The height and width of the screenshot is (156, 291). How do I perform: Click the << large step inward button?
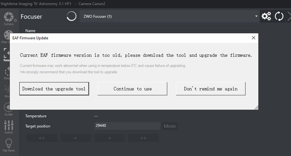[42, 138]
